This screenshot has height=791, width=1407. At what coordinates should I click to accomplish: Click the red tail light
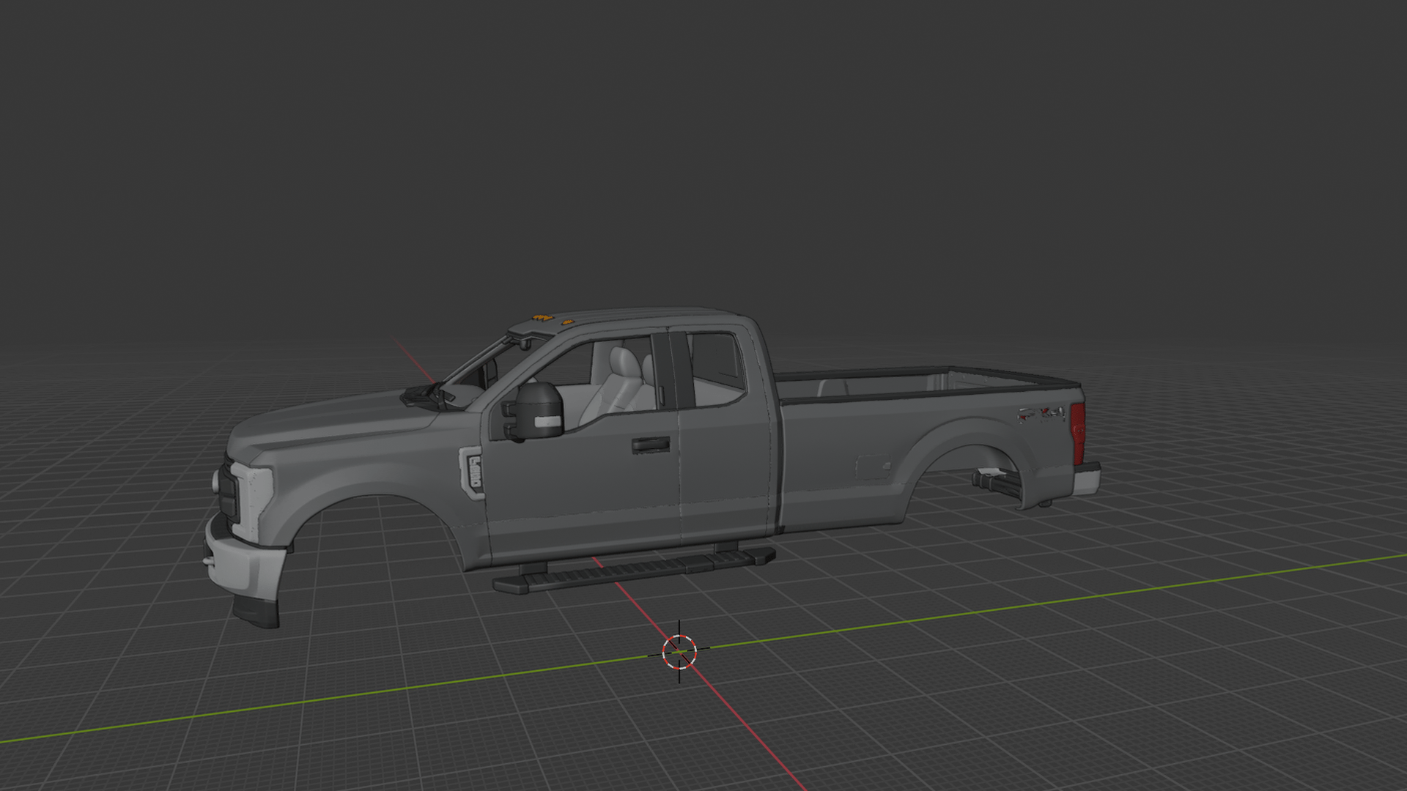(x=1077, y=434)
